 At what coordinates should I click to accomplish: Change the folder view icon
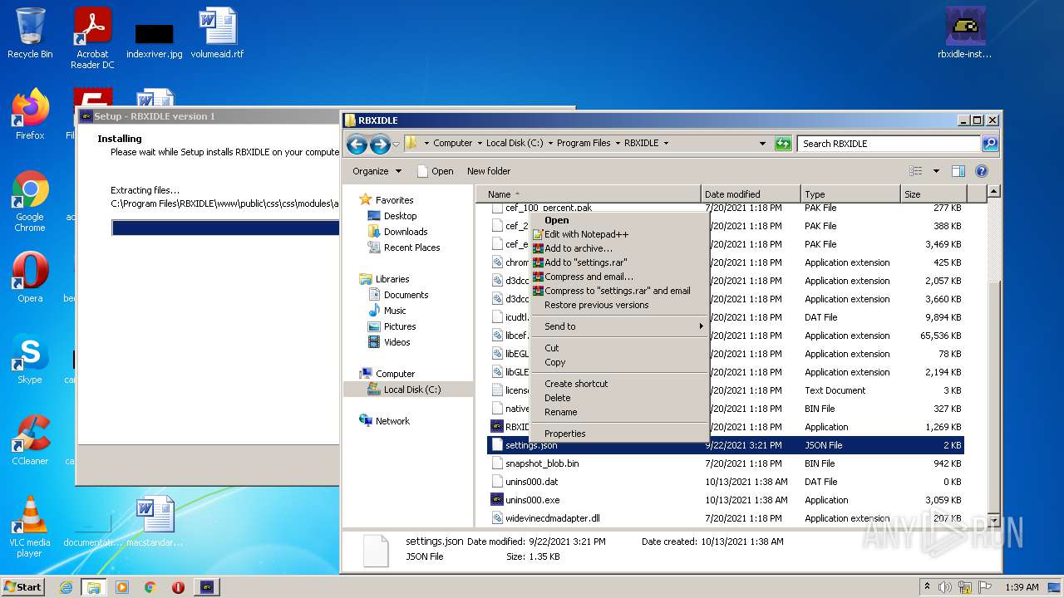pos(916,171)
